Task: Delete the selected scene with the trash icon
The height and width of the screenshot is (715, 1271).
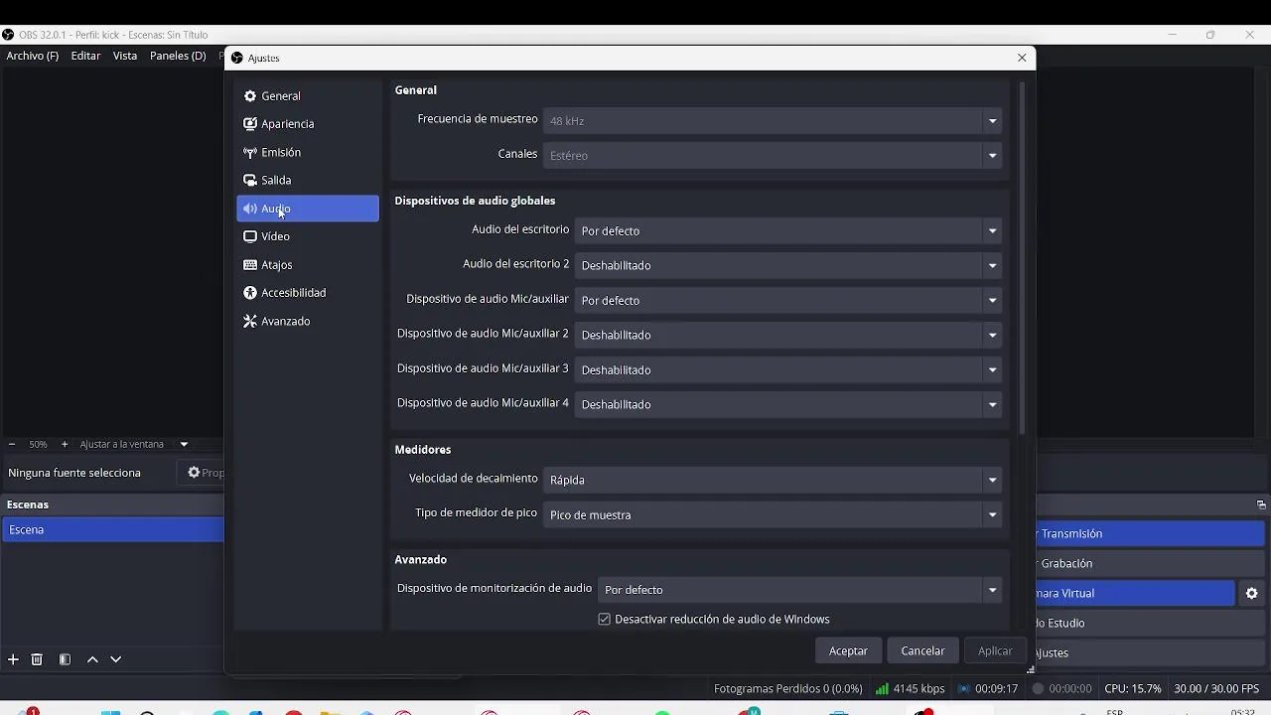Action: 37,659
